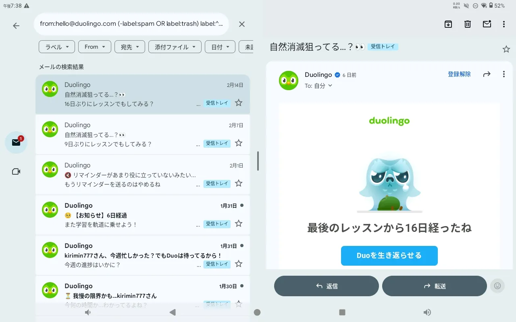The width and height of the screenshot is (516, 322).
Task: Delete the open email with trash icon
Action: click(x=468, y=24)
